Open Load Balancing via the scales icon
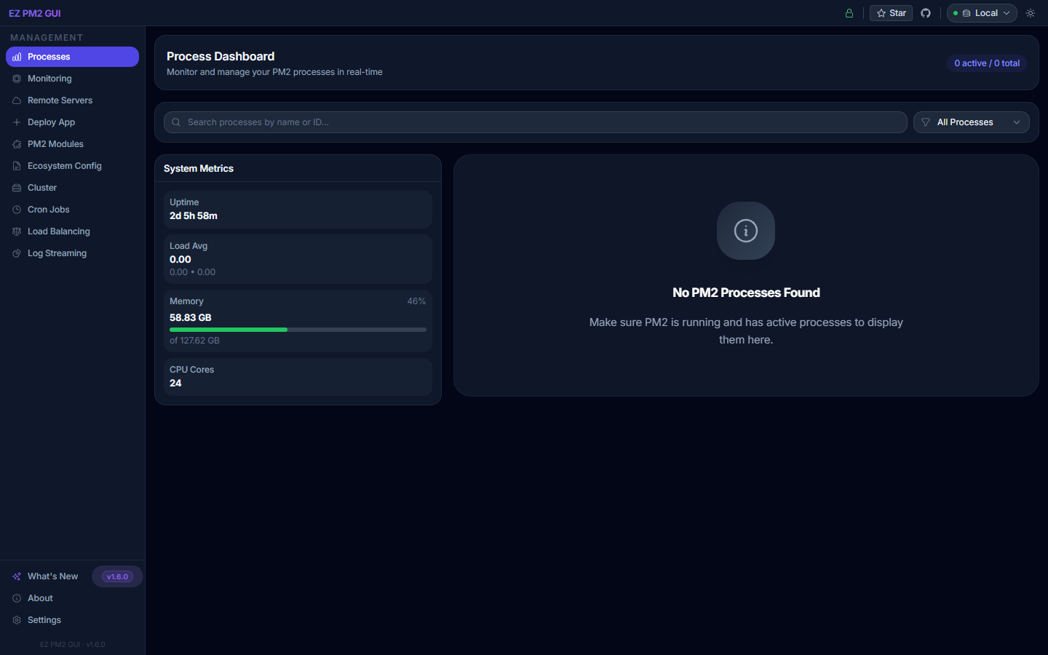Viewport: 1048px width, 655px height. tap(17, 231)
